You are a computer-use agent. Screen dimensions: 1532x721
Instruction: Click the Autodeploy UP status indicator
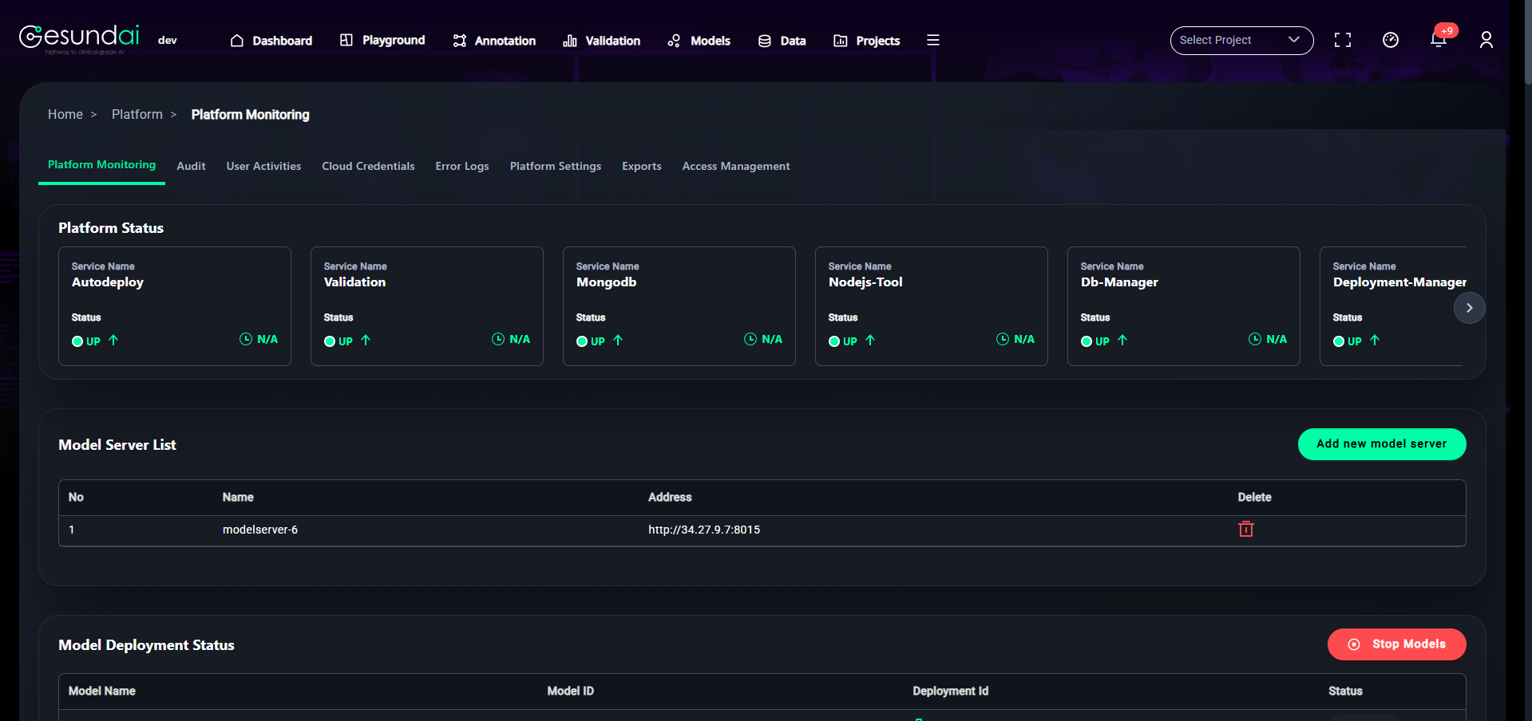95,341
